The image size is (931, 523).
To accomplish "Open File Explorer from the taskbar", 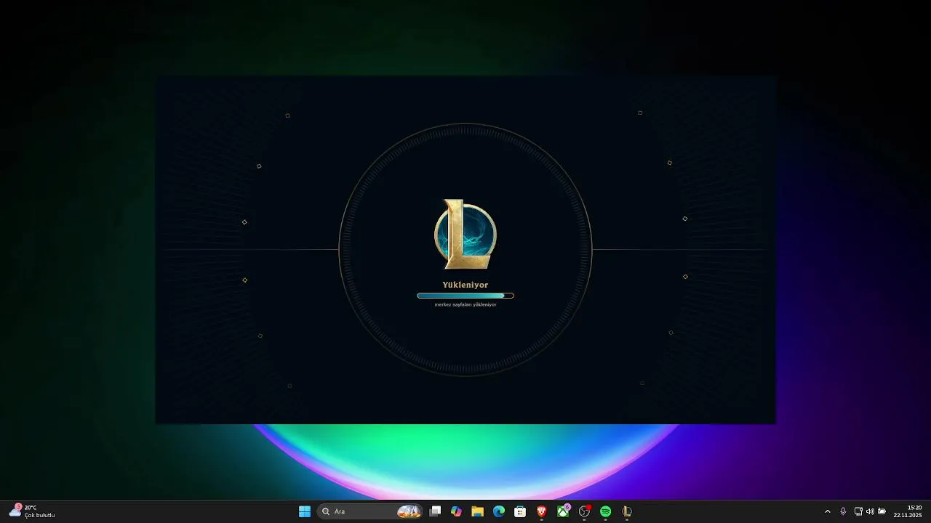I will 477,511.
